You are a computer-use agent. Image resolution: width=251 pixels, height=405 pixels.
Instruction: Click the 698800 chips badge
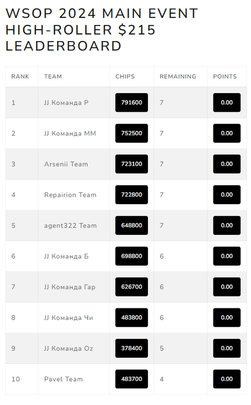pyautogui.click(x=132, y=256)
